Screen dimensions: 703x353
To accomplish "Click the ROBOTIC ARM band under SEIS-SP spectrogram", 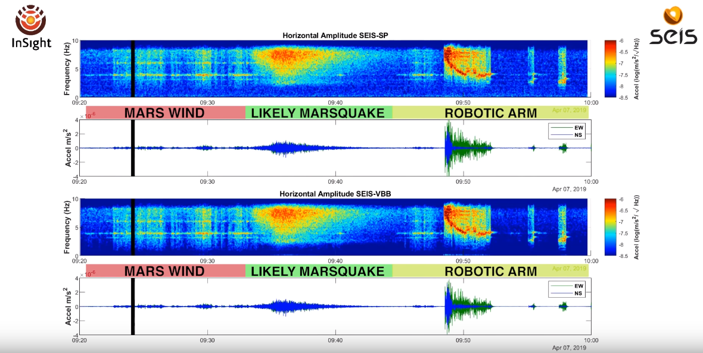I will [x=490, y=113].
